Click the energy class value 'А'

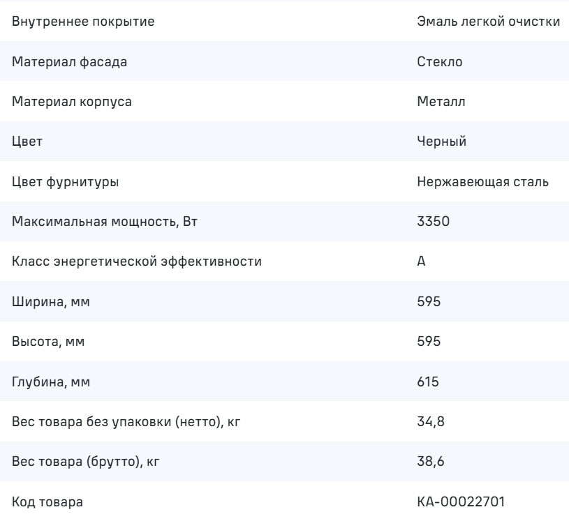(x=420, y=263)
